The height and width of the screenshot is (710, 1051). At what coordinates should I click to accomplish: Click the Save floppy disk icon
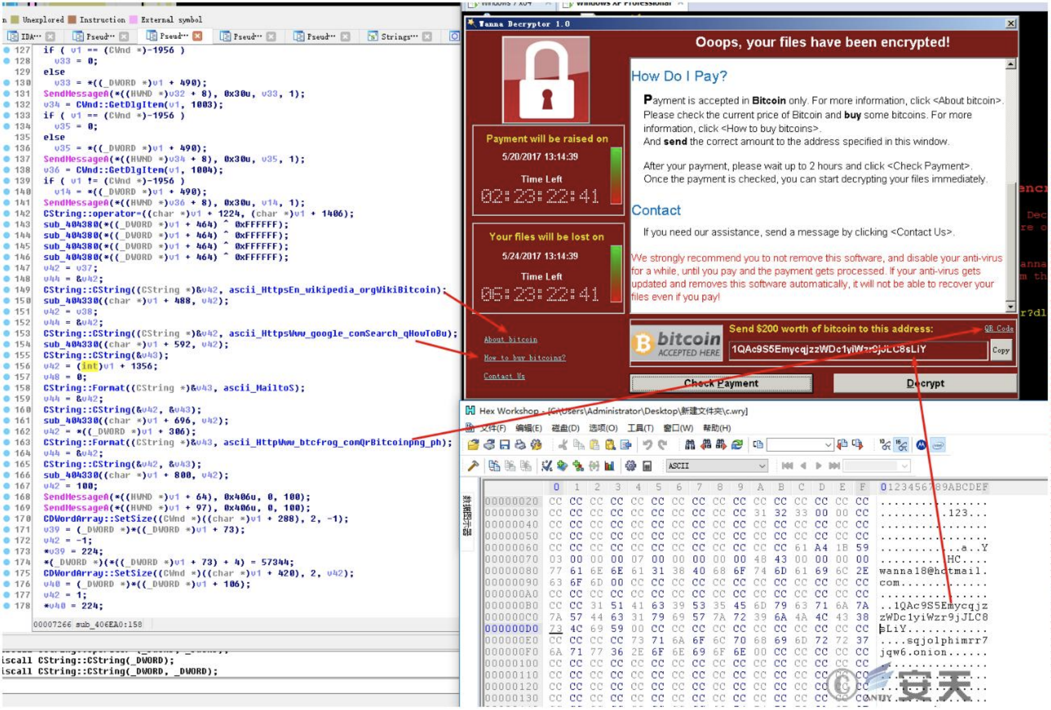[x=504, y=445]
